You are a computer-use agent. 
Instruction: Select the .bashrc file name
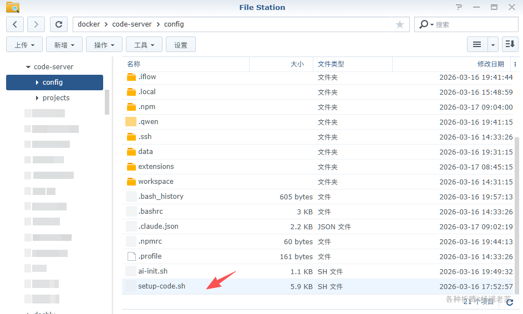[150, 212]
